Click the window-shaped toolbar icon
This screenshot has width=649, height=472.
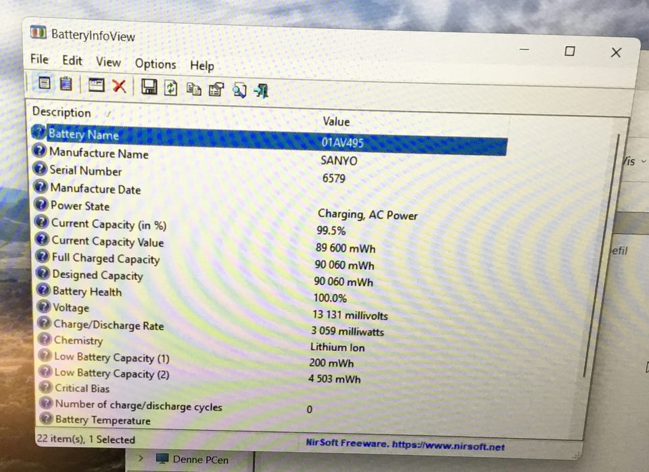(97, 85)
